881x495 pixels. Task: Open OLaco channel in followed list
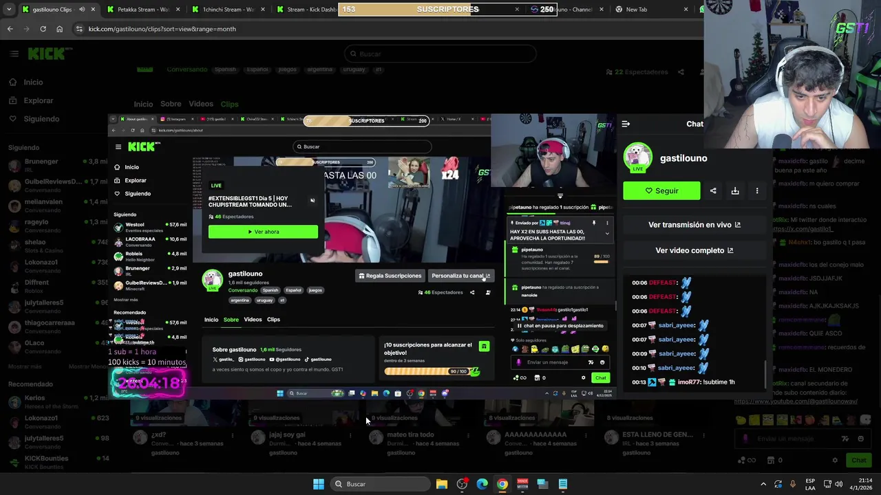pyautogui.click(x=59, y=346)
